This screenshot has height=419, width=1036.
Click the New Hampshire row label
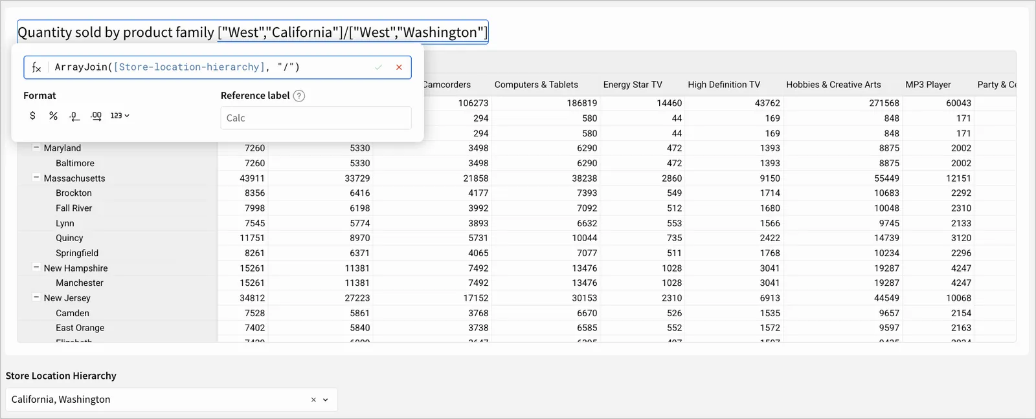(76, 268)
